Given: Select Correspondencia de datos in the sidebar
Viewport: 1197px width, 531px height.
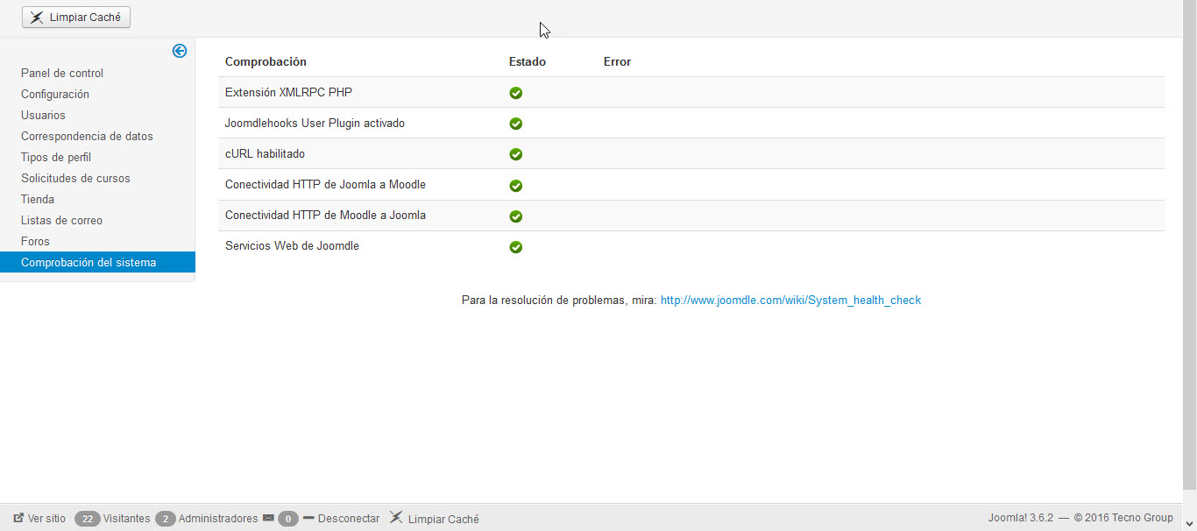Looking at the screenshot, I should coord(87,137).
